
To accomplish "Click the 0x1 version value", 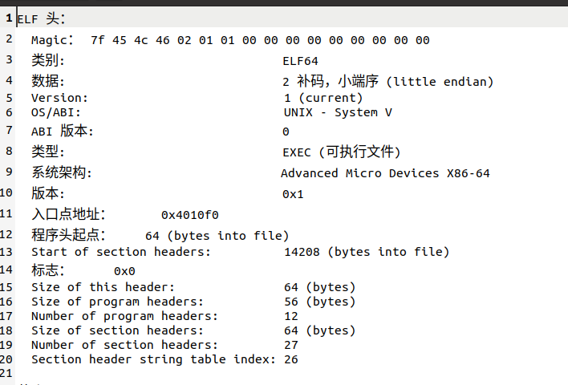I will (293, 194).
